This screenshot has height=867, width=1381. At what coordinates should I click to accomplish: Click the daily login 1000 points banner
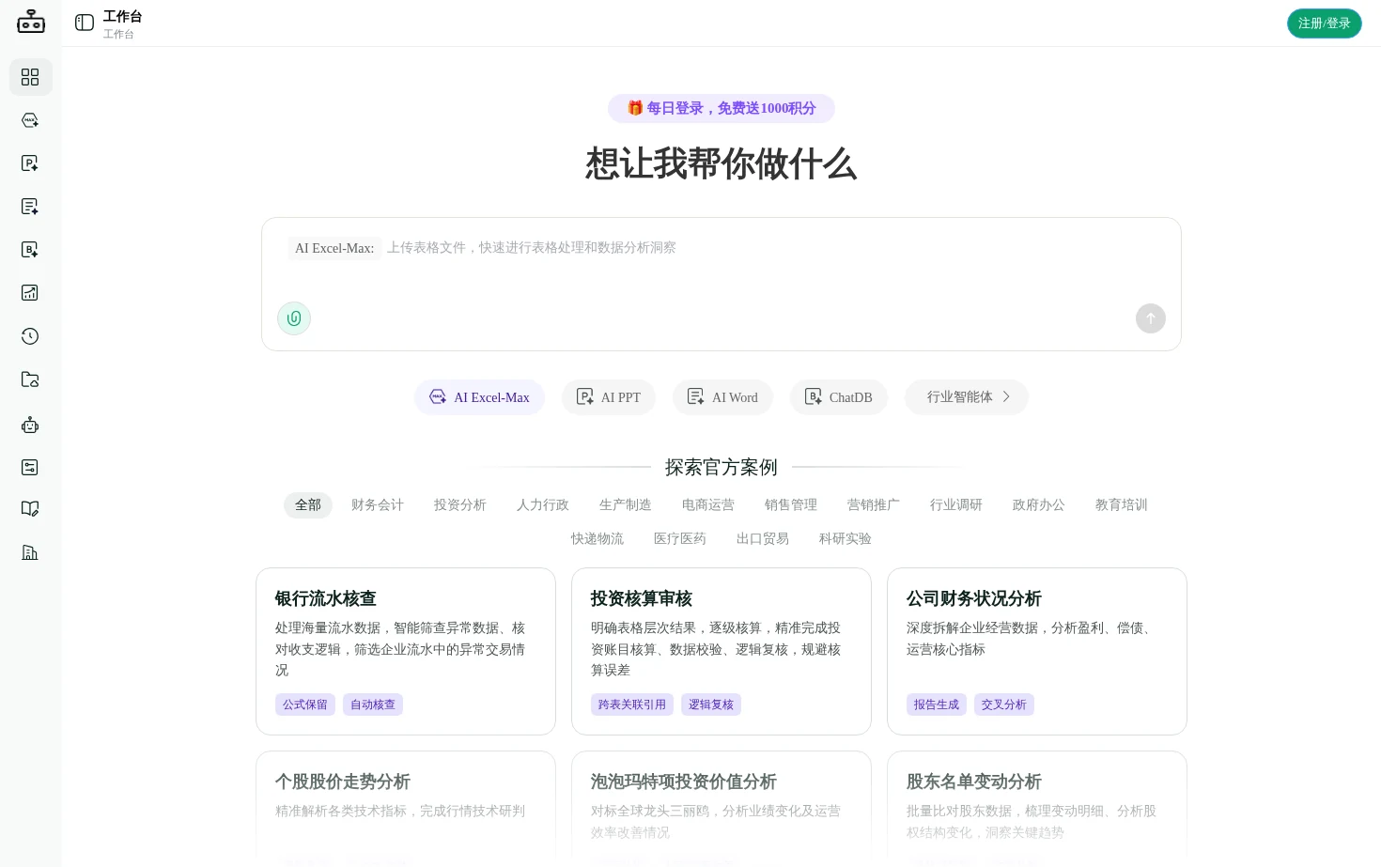point(722,108)
